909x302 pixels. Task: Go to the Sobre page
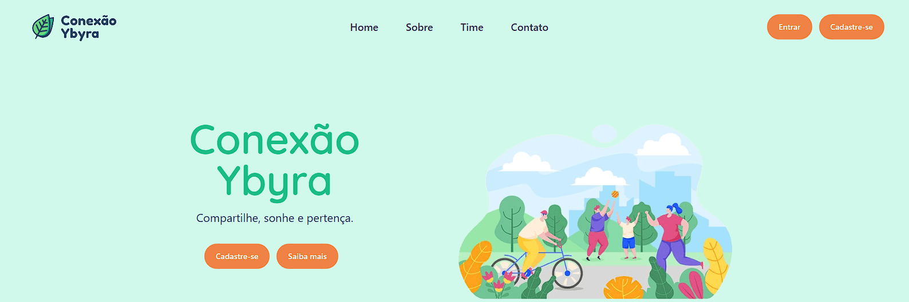click(419, 27)
